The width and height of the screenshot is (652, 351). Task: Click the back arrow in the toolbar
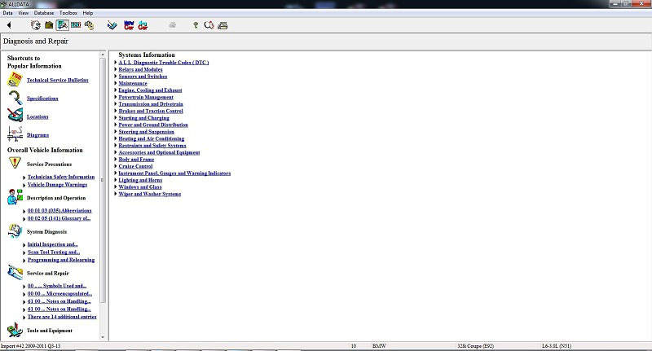[x=9, y=25]
